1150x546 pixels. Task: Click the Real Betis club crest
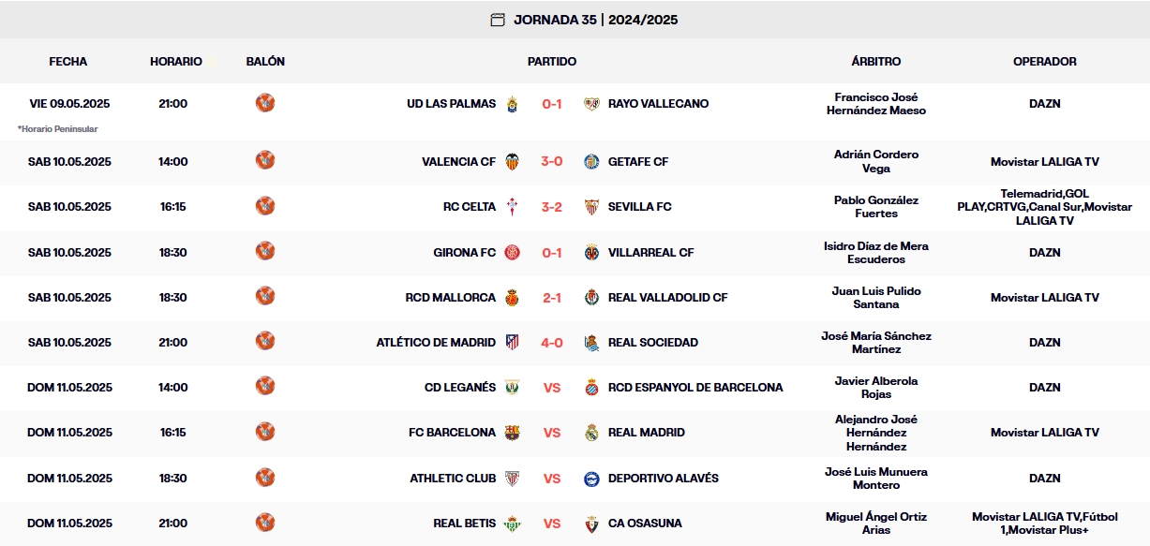(x=513, y=524)
